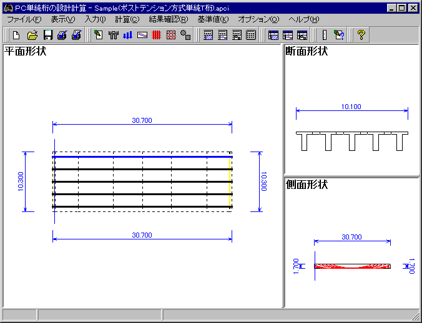The image size is (422, 323).
Task: Save using the floppy disk icon
Action: tap(47, 36)
